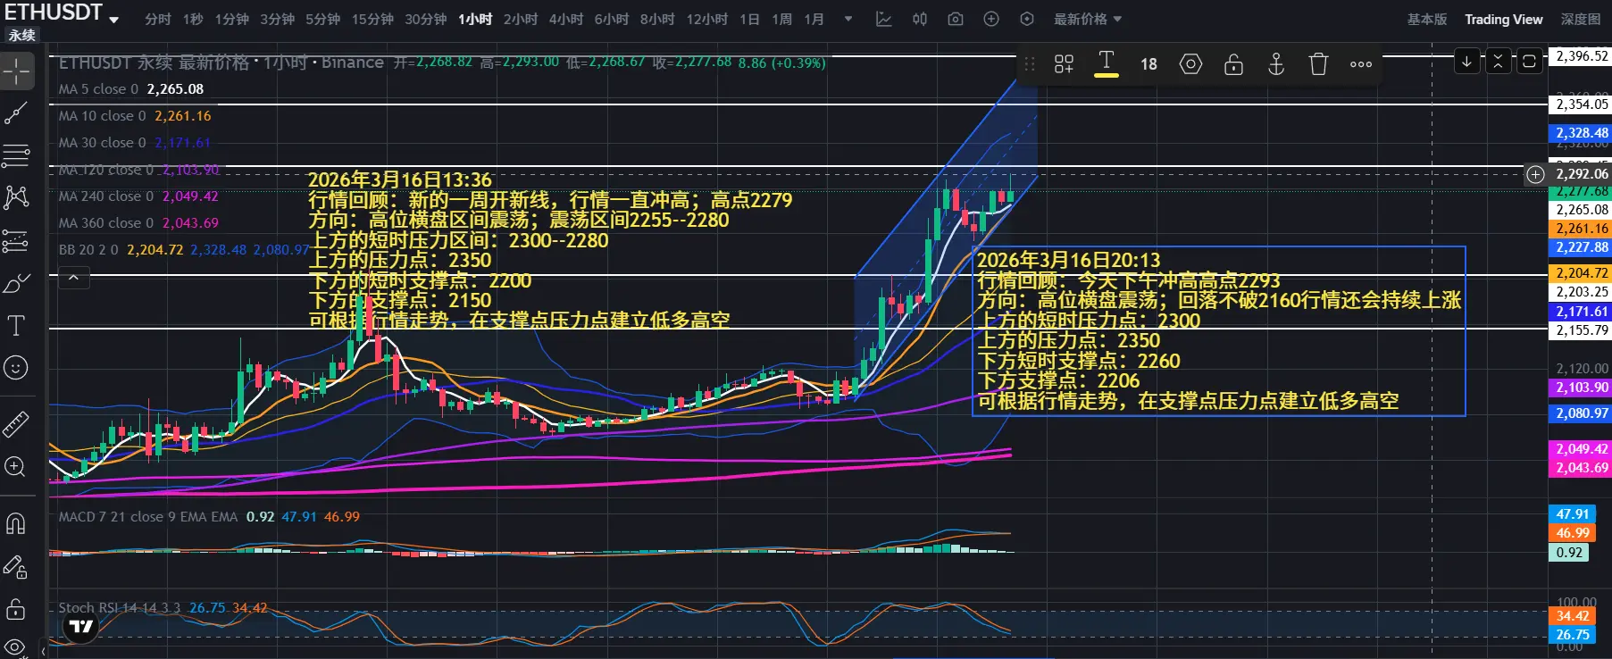The image size is (1612, 659).
Task: Click the anchor icon in floating toolbar
Action: pos(1276,63)
